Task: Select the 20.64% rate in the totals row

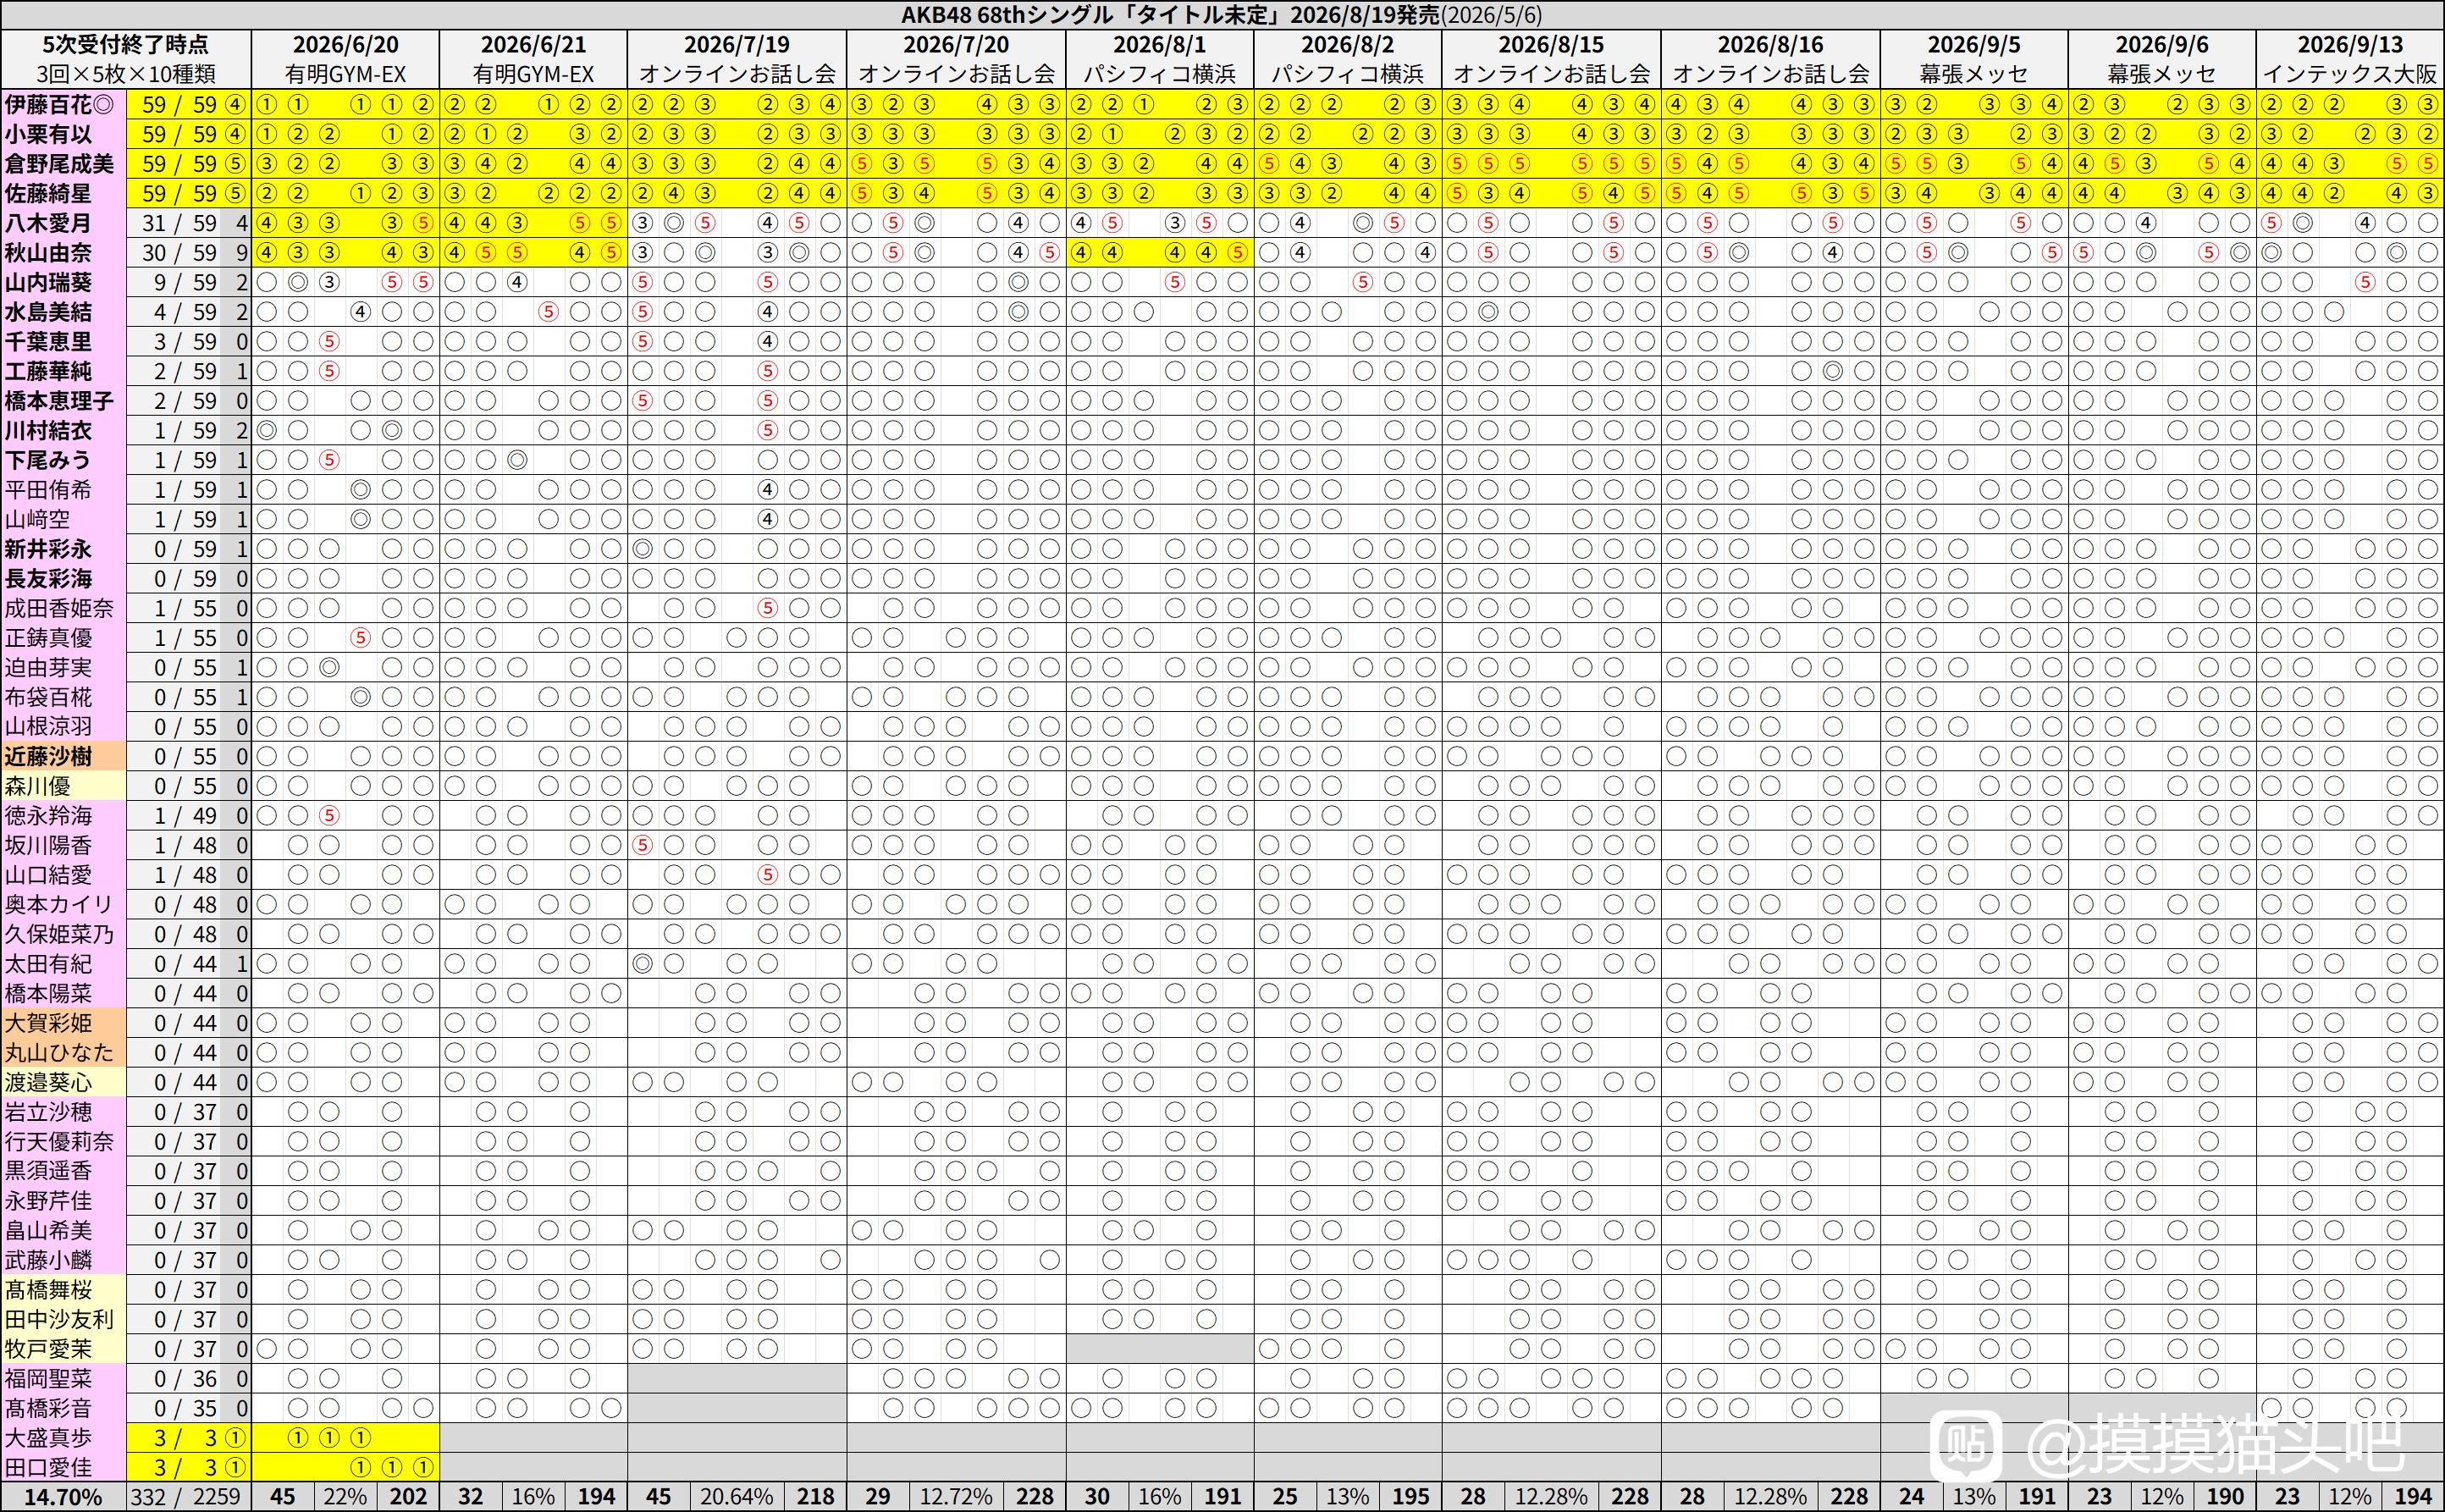Action: click(x=737, y=1497)
